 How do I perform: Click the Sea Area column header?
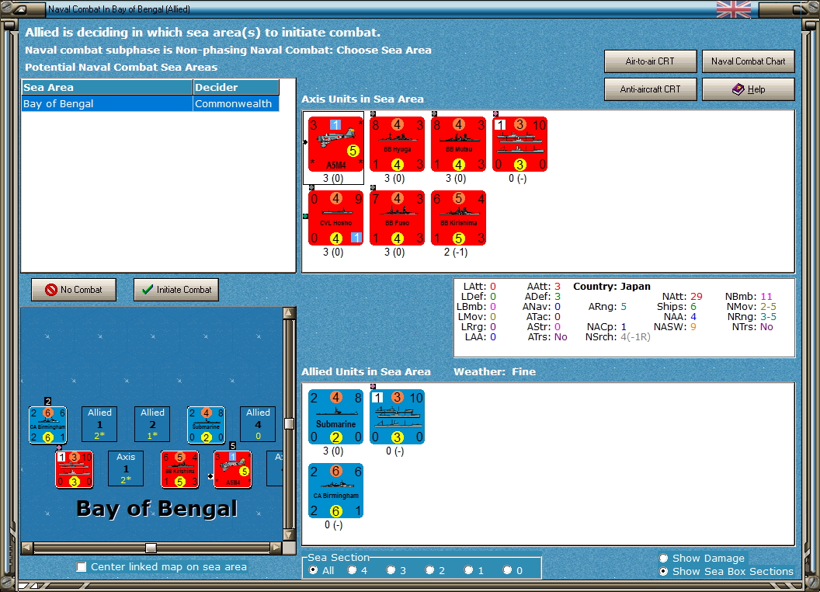pyautogui.click(x=107, y=88)
